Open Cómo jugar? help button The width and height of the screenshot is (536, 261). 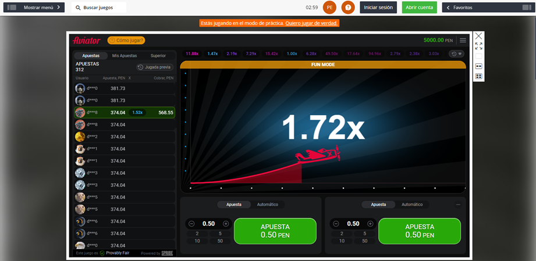coord(126,40)
